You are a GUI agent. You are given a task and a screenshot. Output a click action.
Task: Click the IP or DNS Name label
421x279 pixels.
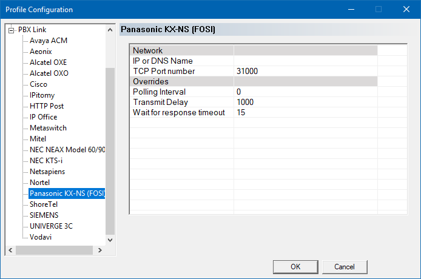coord(163,61)
